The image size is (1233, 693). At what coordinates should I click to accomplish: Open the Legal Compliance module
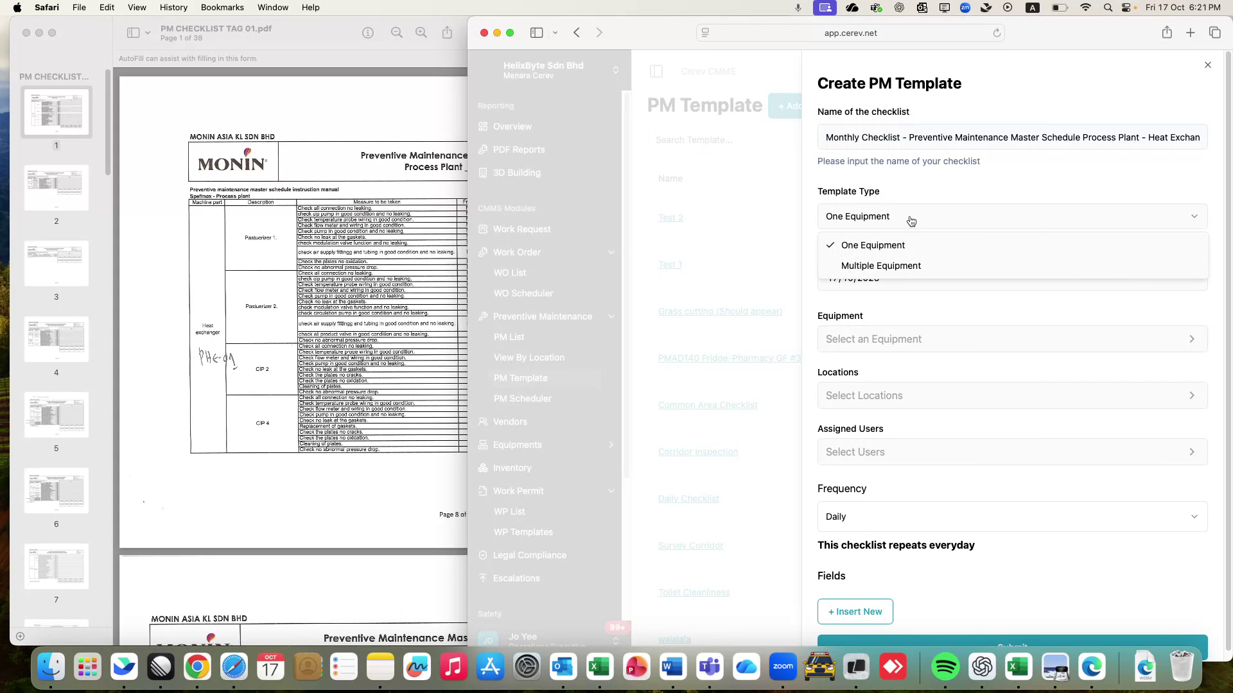coord(529,555)
